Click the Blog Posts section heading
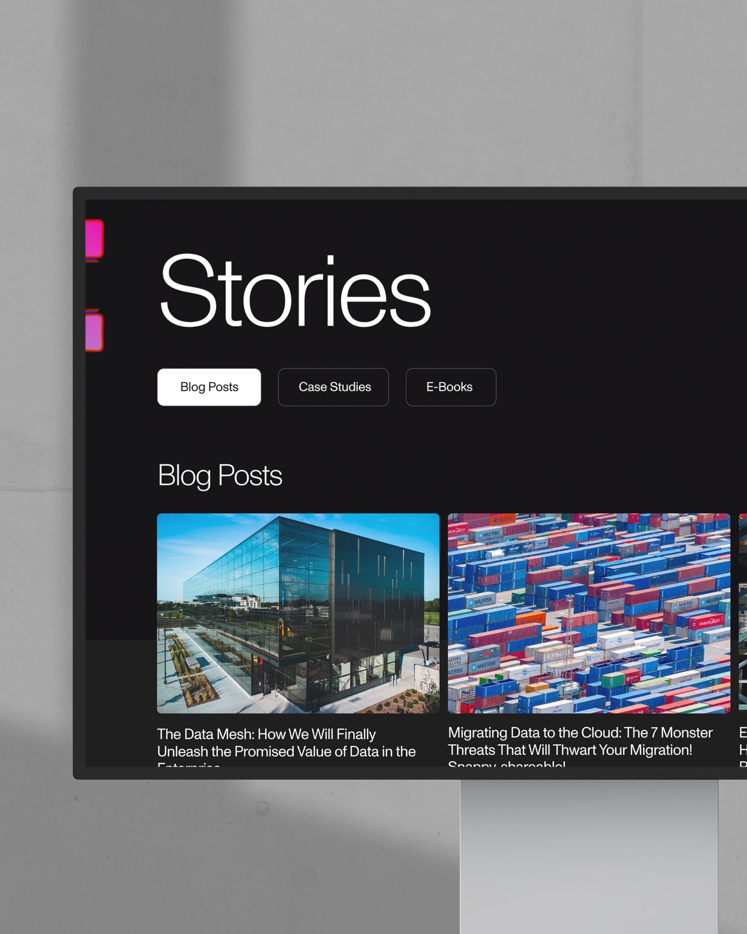747x934 pixels. click(x=220, y=476)
